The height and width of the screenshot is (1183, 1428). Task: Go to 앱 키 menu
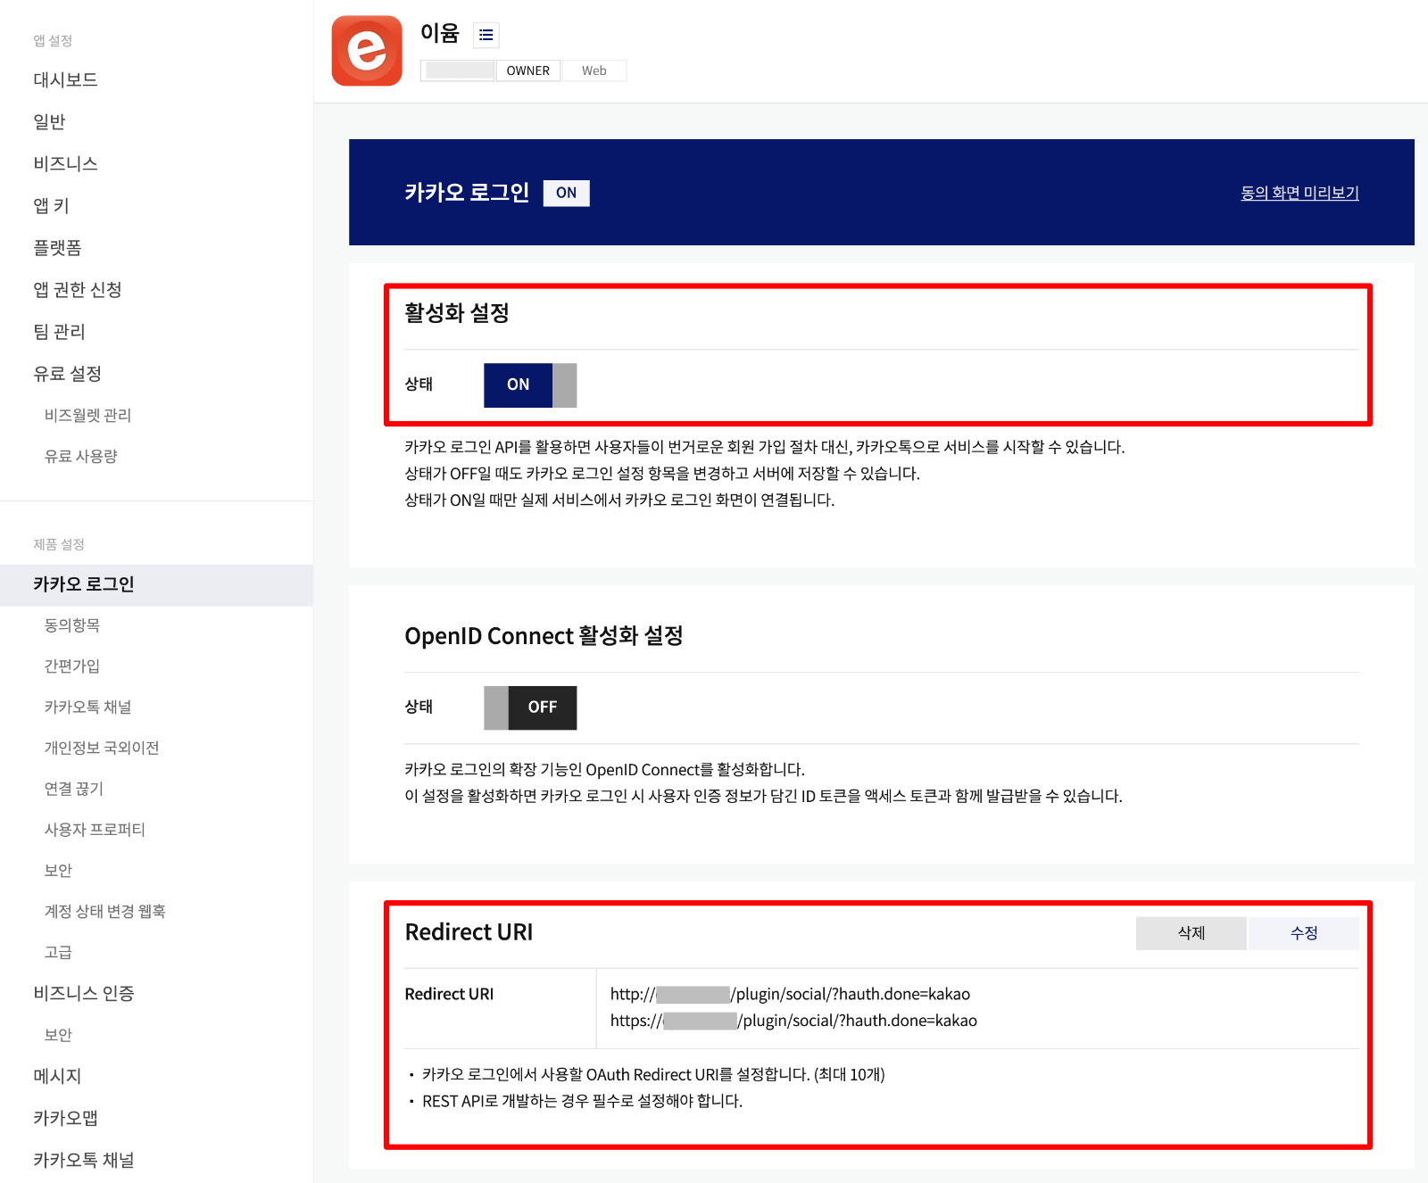pyautogui.click(x=51, y=205)
